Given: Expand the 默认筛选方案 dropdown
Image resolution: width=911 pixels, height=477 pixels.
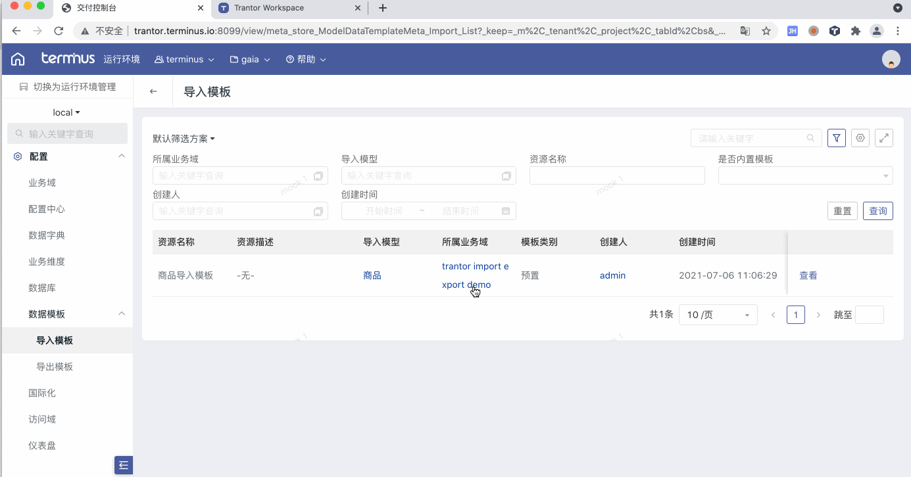Looking at the screenshot, I should click(184, 139).
